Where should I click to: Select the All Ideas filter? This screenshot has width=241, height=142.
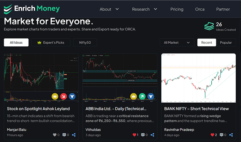tap(16, 43)
